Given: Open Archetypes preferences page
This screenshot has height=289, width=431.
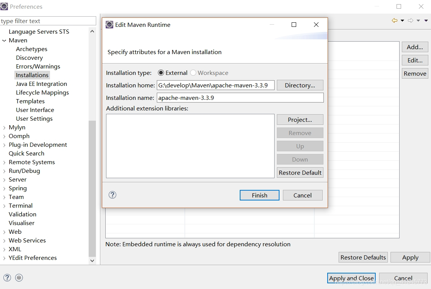Looking at the screenshot, I should pos(31,49).
